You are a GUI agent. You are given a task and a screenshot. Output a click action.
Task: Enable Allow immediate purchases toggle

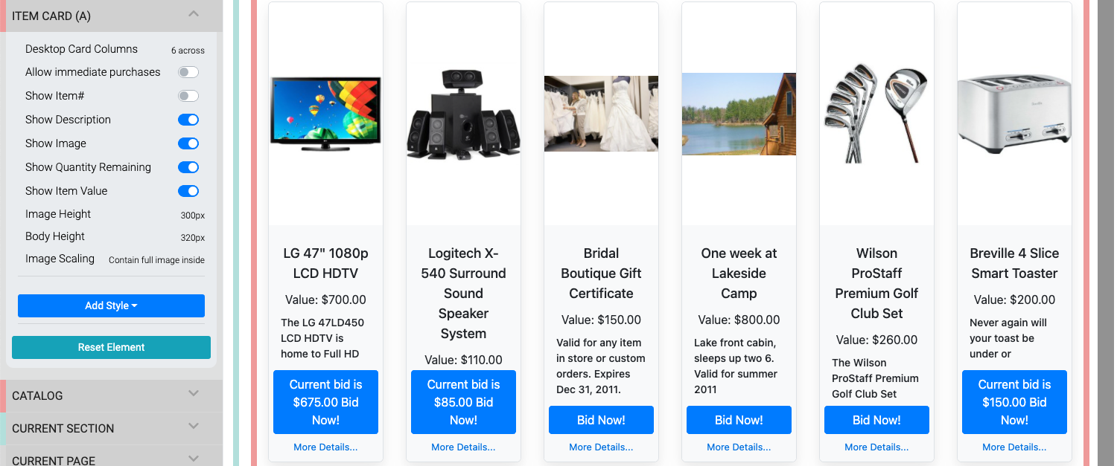[188, 72]
